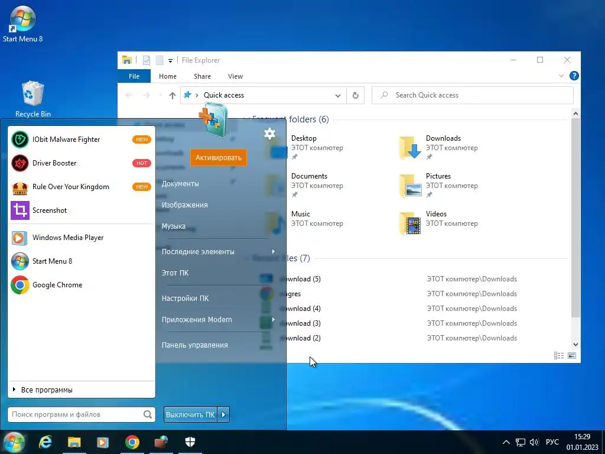605x454 pixels.
Task: Click the Windows Start orb on taskbar
Action: pos(14,442)
